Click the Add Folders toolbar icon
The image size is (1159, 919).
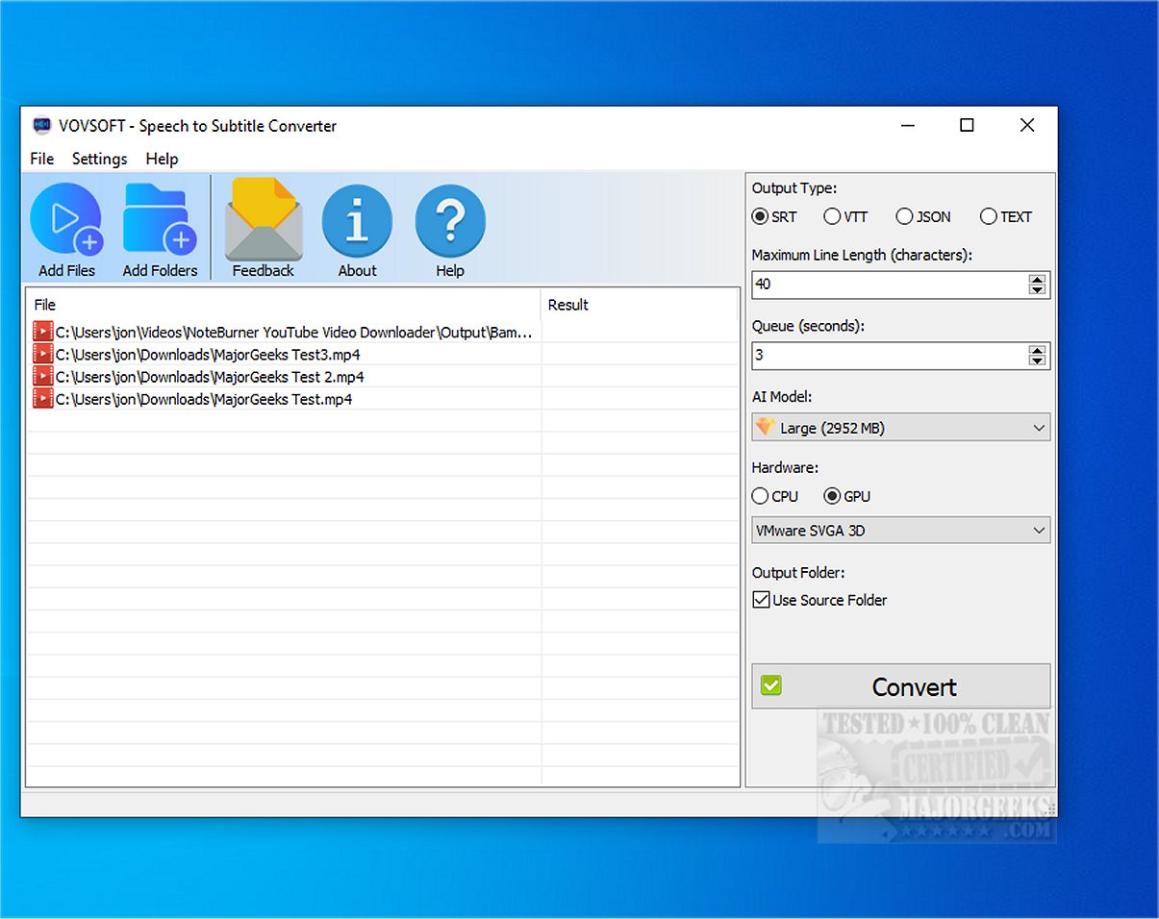160,229
